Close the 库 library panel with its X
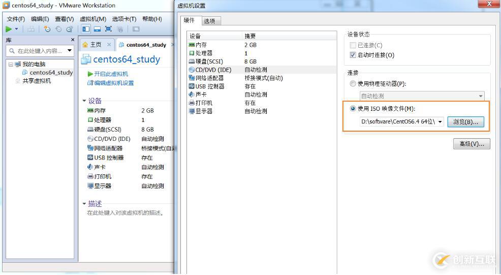501x275 pixels. point(73,40)
